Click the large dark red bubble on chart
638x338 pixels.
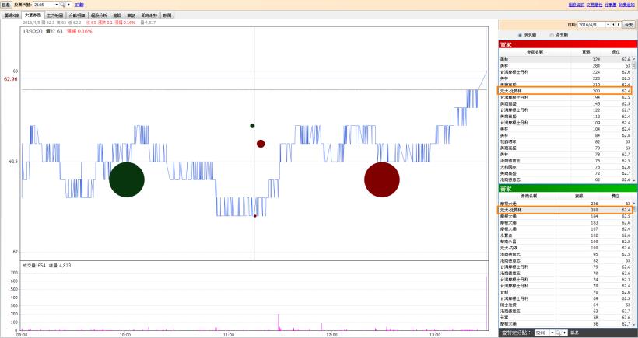[x=381, y=179]
